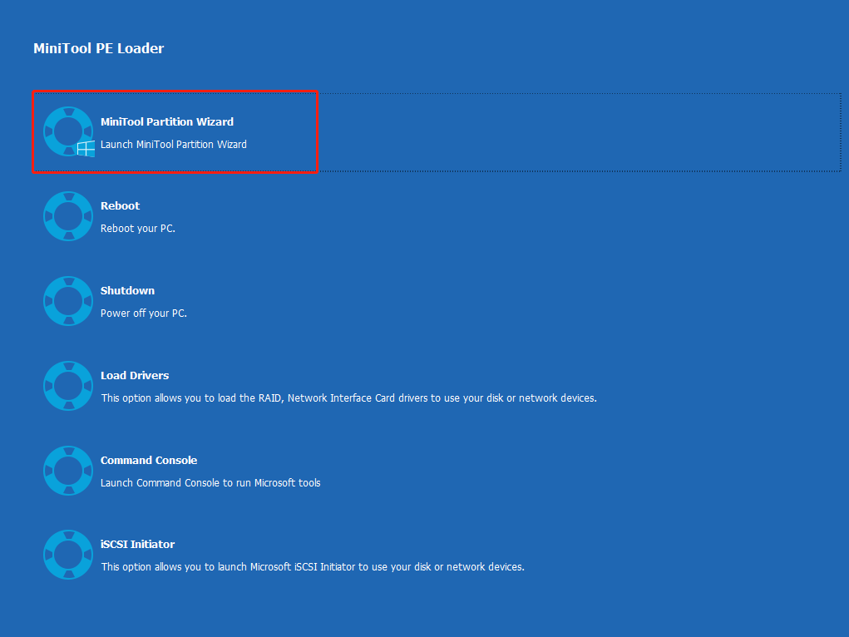Click the Command Console gear icon
Viewport: 849px width, 637px height.
[x=67, y=470]
